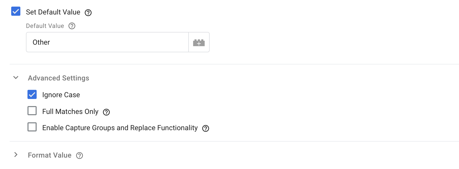This screenshot has height=169, width=459.
Task: Click the help icon next to Format Value
Action: (x=79, y=155)
